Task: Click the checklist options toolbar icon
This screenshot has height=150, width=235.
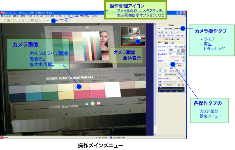Action: 41,20
